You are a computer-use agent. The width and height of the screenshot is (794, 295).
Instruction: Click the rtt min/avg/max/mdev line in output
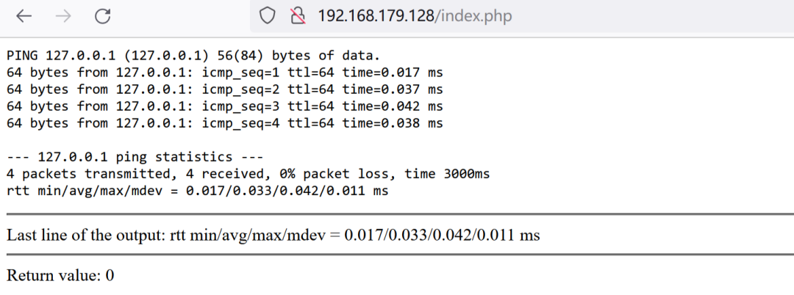[197, 191]
